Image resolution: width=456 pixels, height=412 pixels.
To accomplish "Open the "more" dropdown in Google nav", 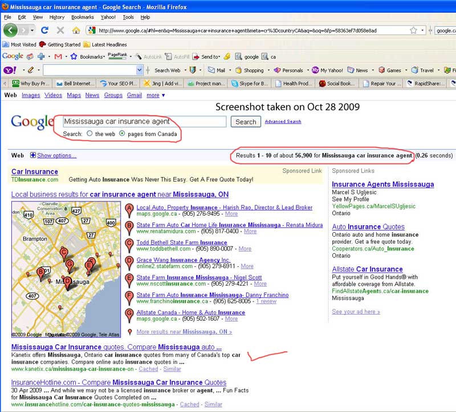I will 155,96.
